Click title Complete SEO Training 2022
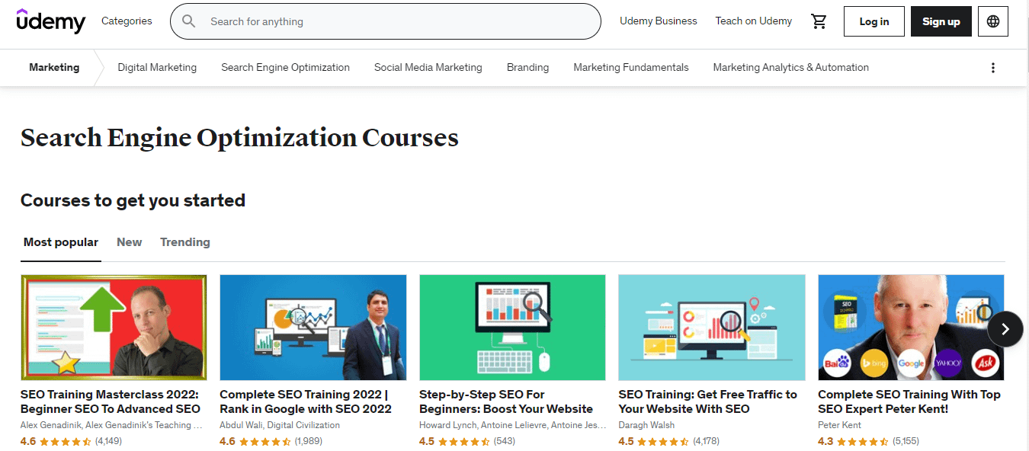This screenshot has height=451, width=1029. (306, 401)
